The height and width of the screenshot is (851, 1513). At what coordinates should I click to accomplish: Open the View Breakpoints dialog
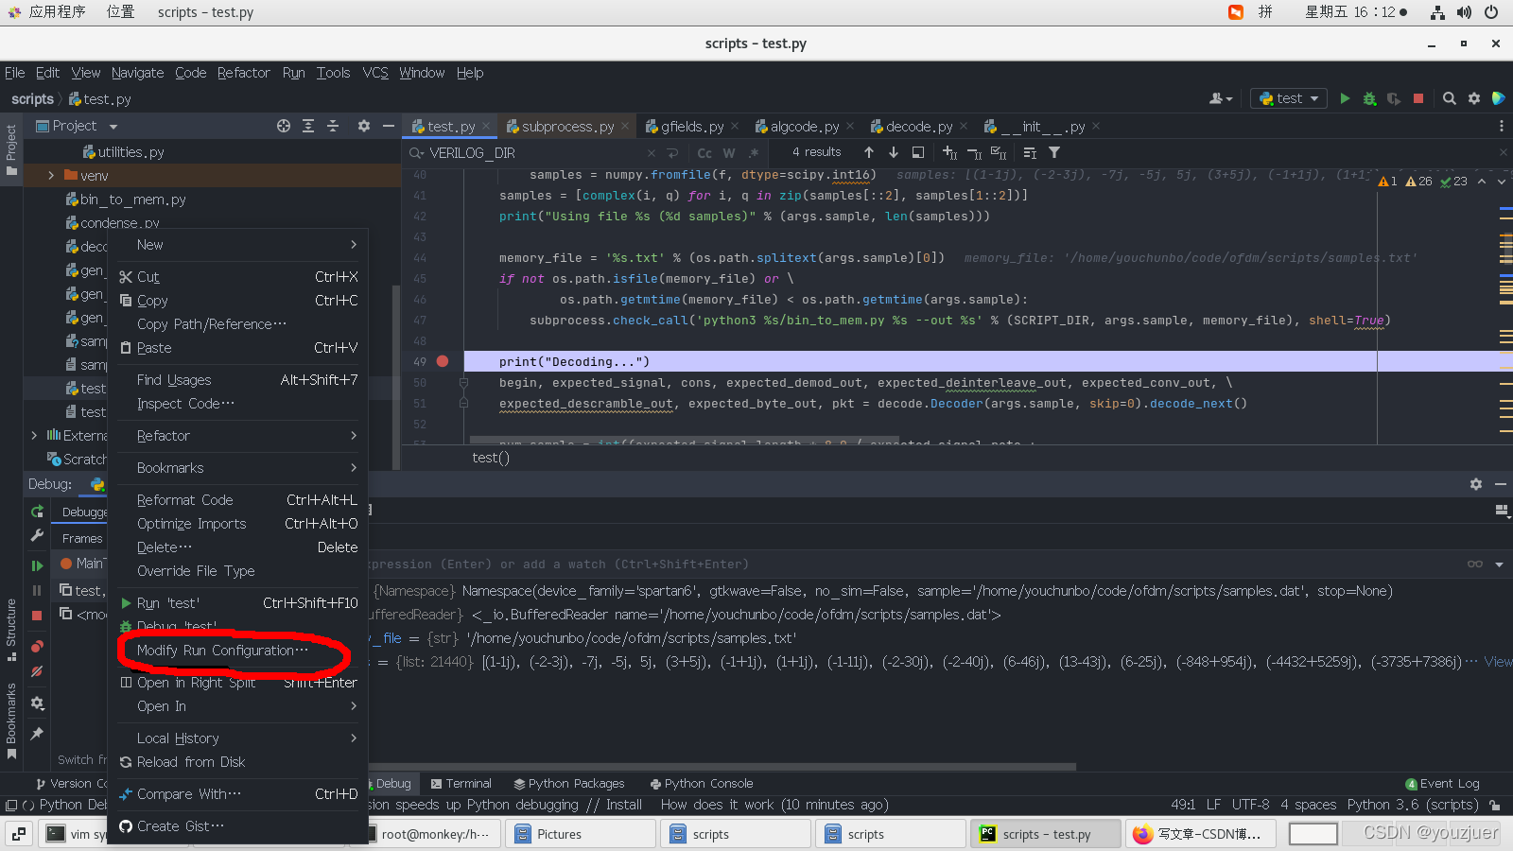pos(36,645)
